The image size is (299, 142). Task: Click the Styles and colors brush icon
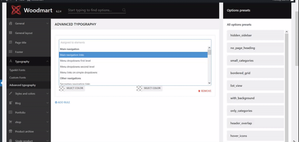(x=11, y=93)
